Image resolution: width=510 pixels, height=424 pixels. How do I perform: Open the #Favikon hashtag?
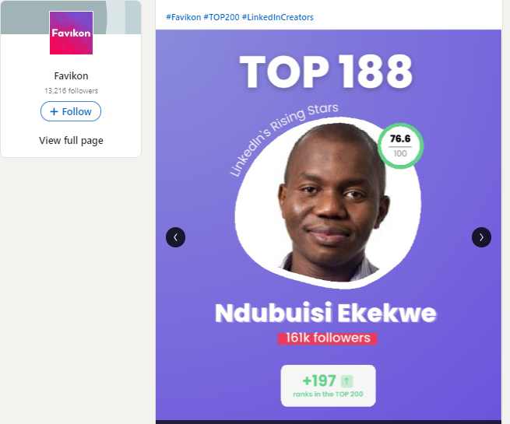click(x=184, y=17)
